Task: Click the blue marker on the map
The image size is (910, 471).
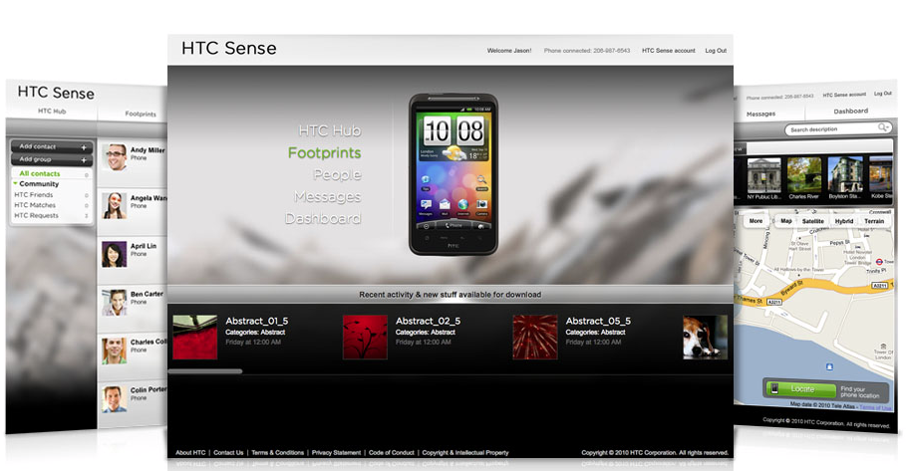Action: [x=830, y=367]
